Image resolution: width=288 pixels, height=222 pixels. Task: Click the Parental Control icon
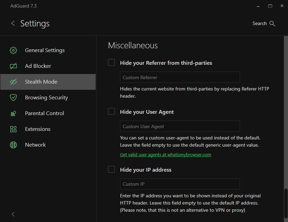point(13,113)
